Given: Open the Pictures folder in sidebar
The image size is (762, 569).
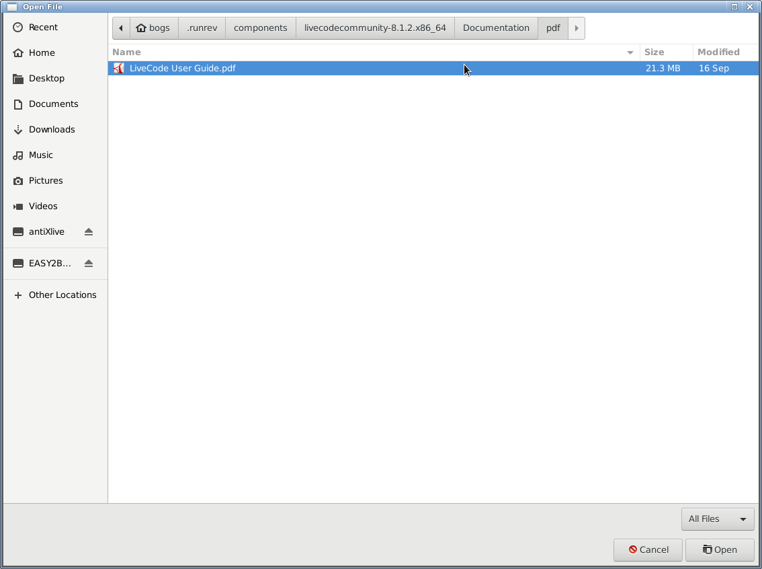Looking at the screenshot, I should tap(55, 180).
